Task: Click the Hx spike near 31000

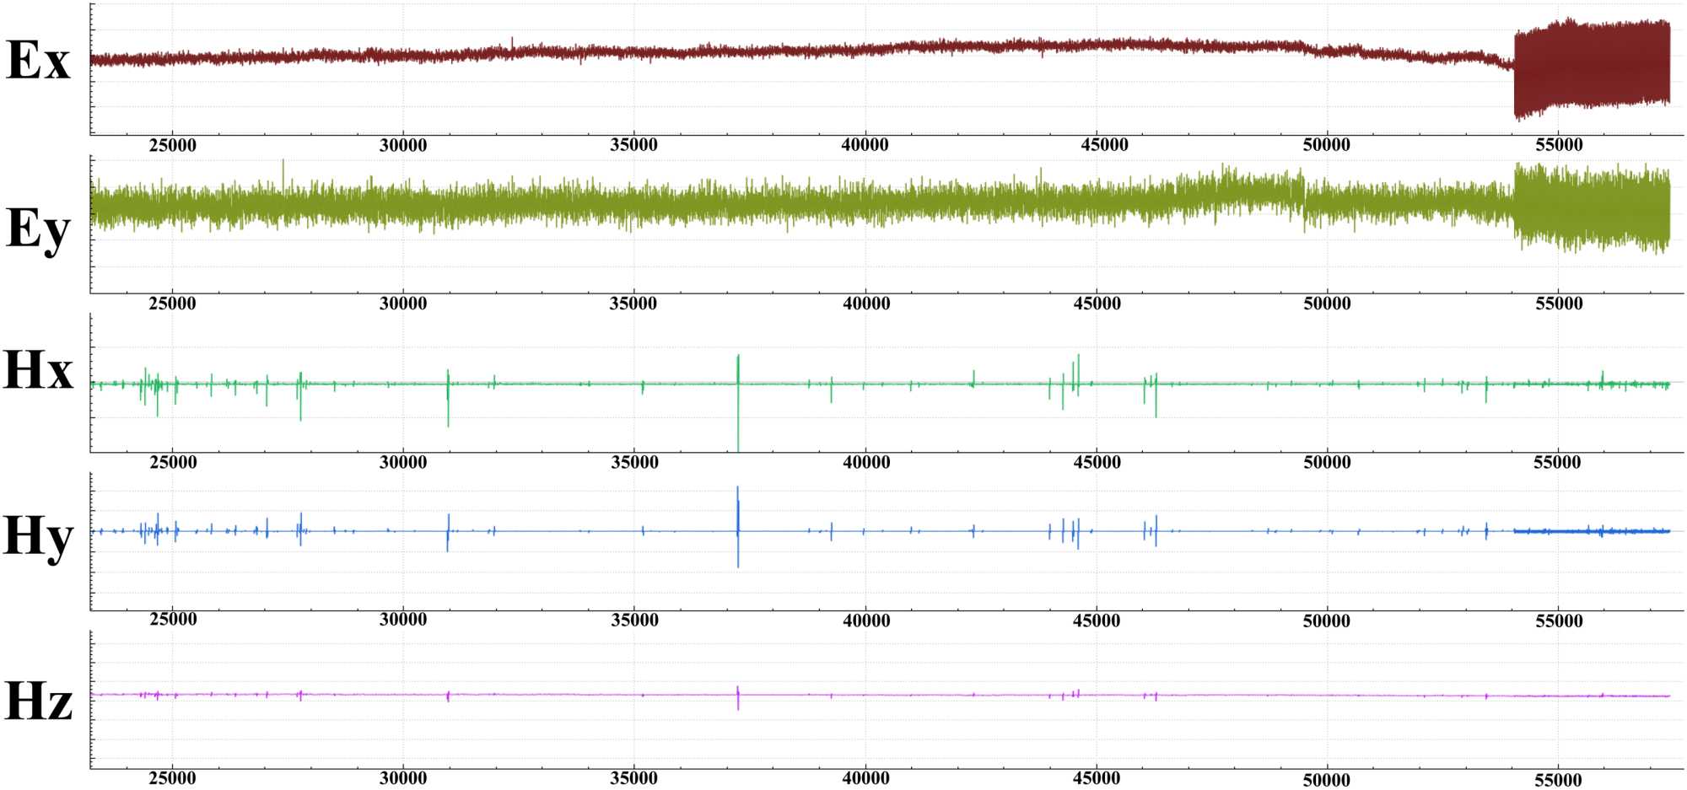Action: (448, 396)
